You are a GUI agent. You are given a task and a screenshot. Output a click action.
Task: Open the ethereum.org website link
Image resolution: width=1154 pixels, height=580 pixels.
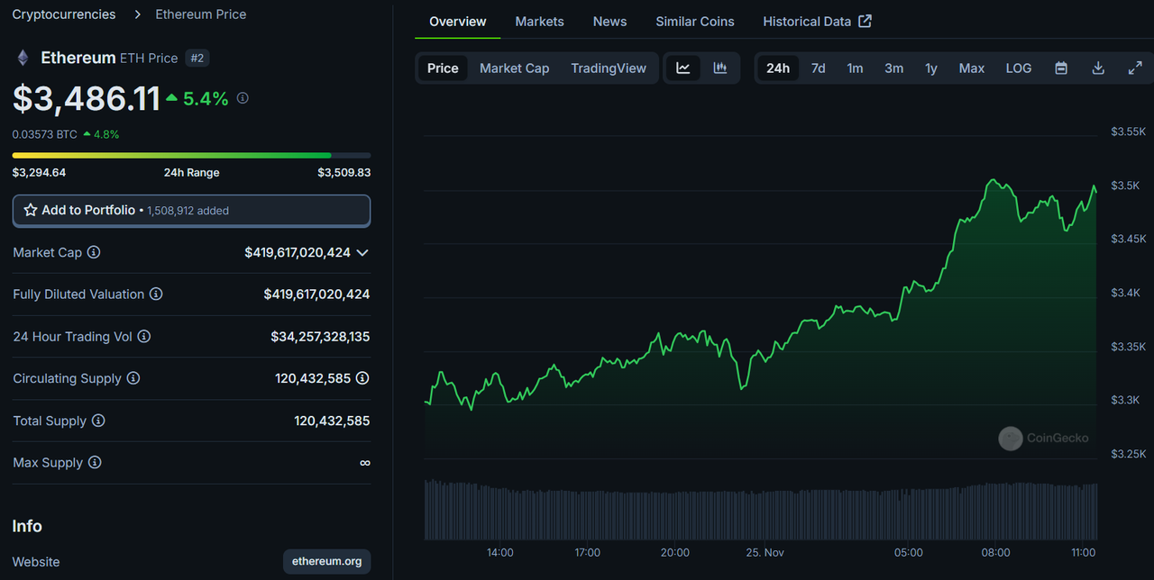pyautogui.click(x=326, y=561)
